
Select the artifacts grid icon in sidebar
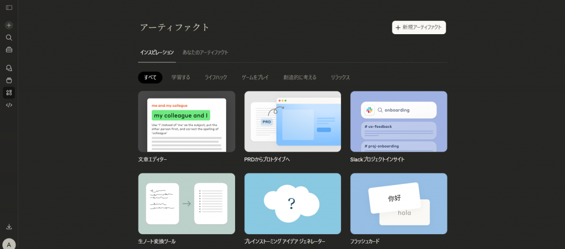[x=9, y=92]
